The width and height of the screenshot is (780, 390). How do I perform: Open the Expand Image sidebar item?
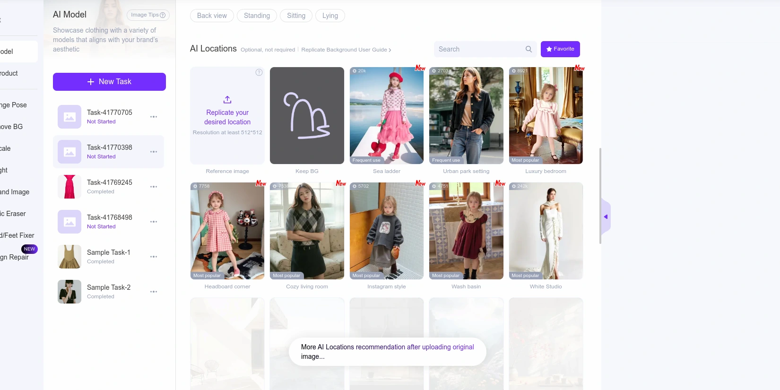tap(15, 192)
